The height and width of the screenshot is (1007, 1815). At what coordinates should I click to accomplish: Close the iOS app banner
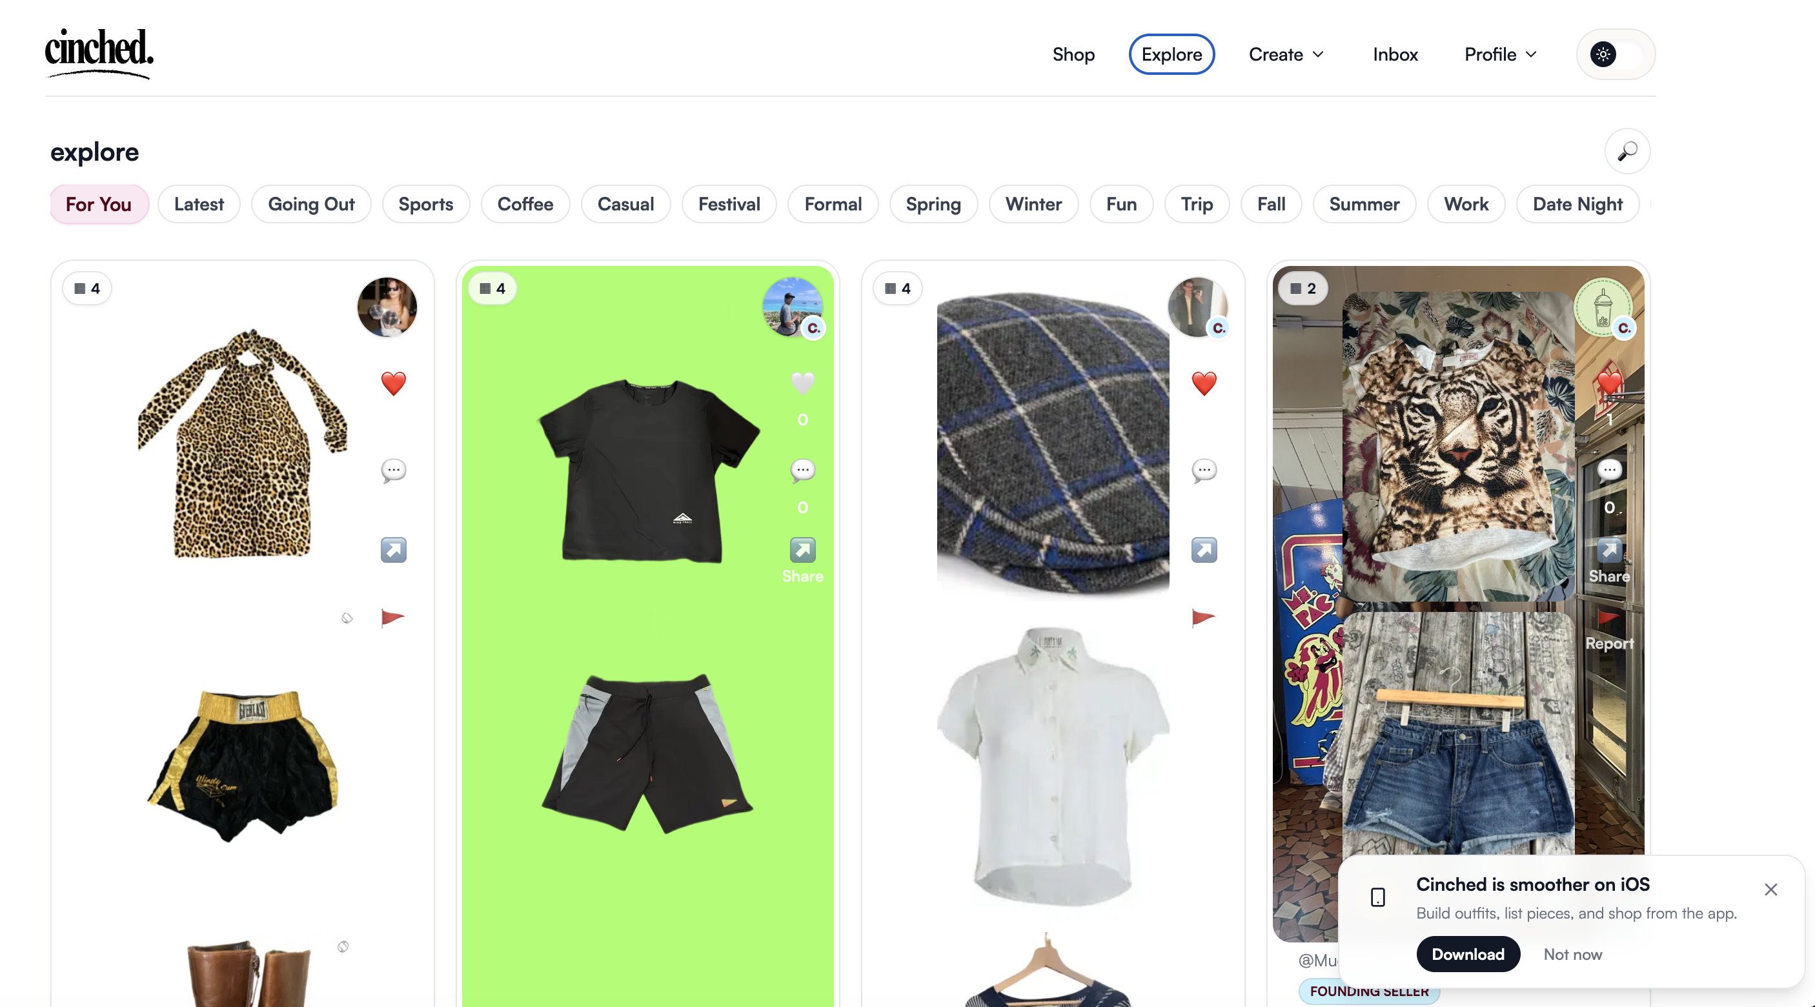(1771, 890)
